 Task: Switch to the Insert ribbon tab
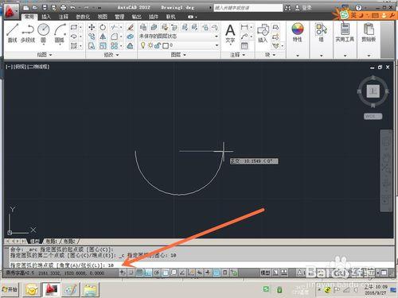click(x=46, y=17)
